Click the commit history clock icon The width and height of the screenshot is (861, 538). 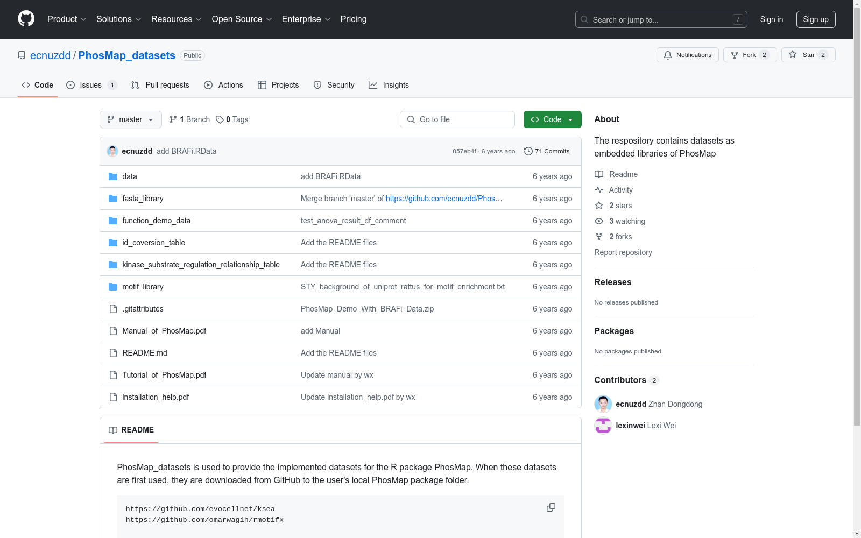tap(528, 151)
